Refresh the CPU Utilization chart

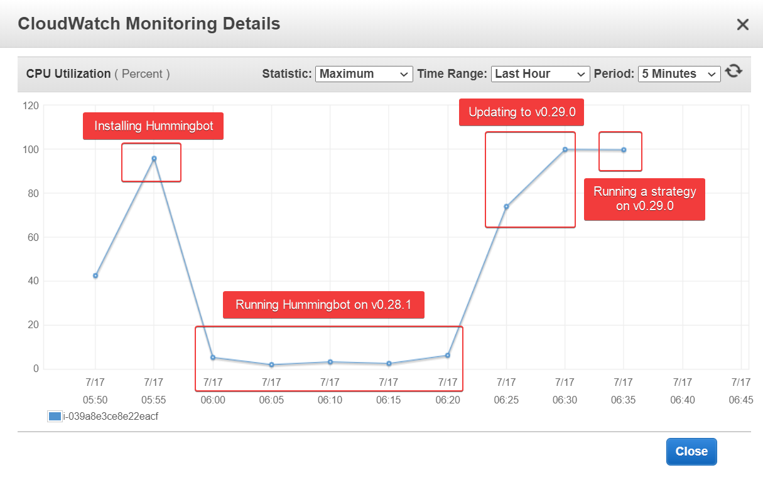tap(733, 72)
